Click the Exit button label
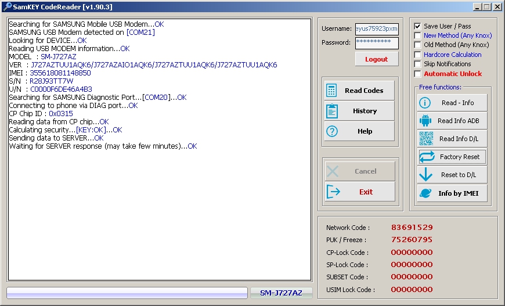The image size is (505, 306). pyautogui.click(x=366, y=192)
